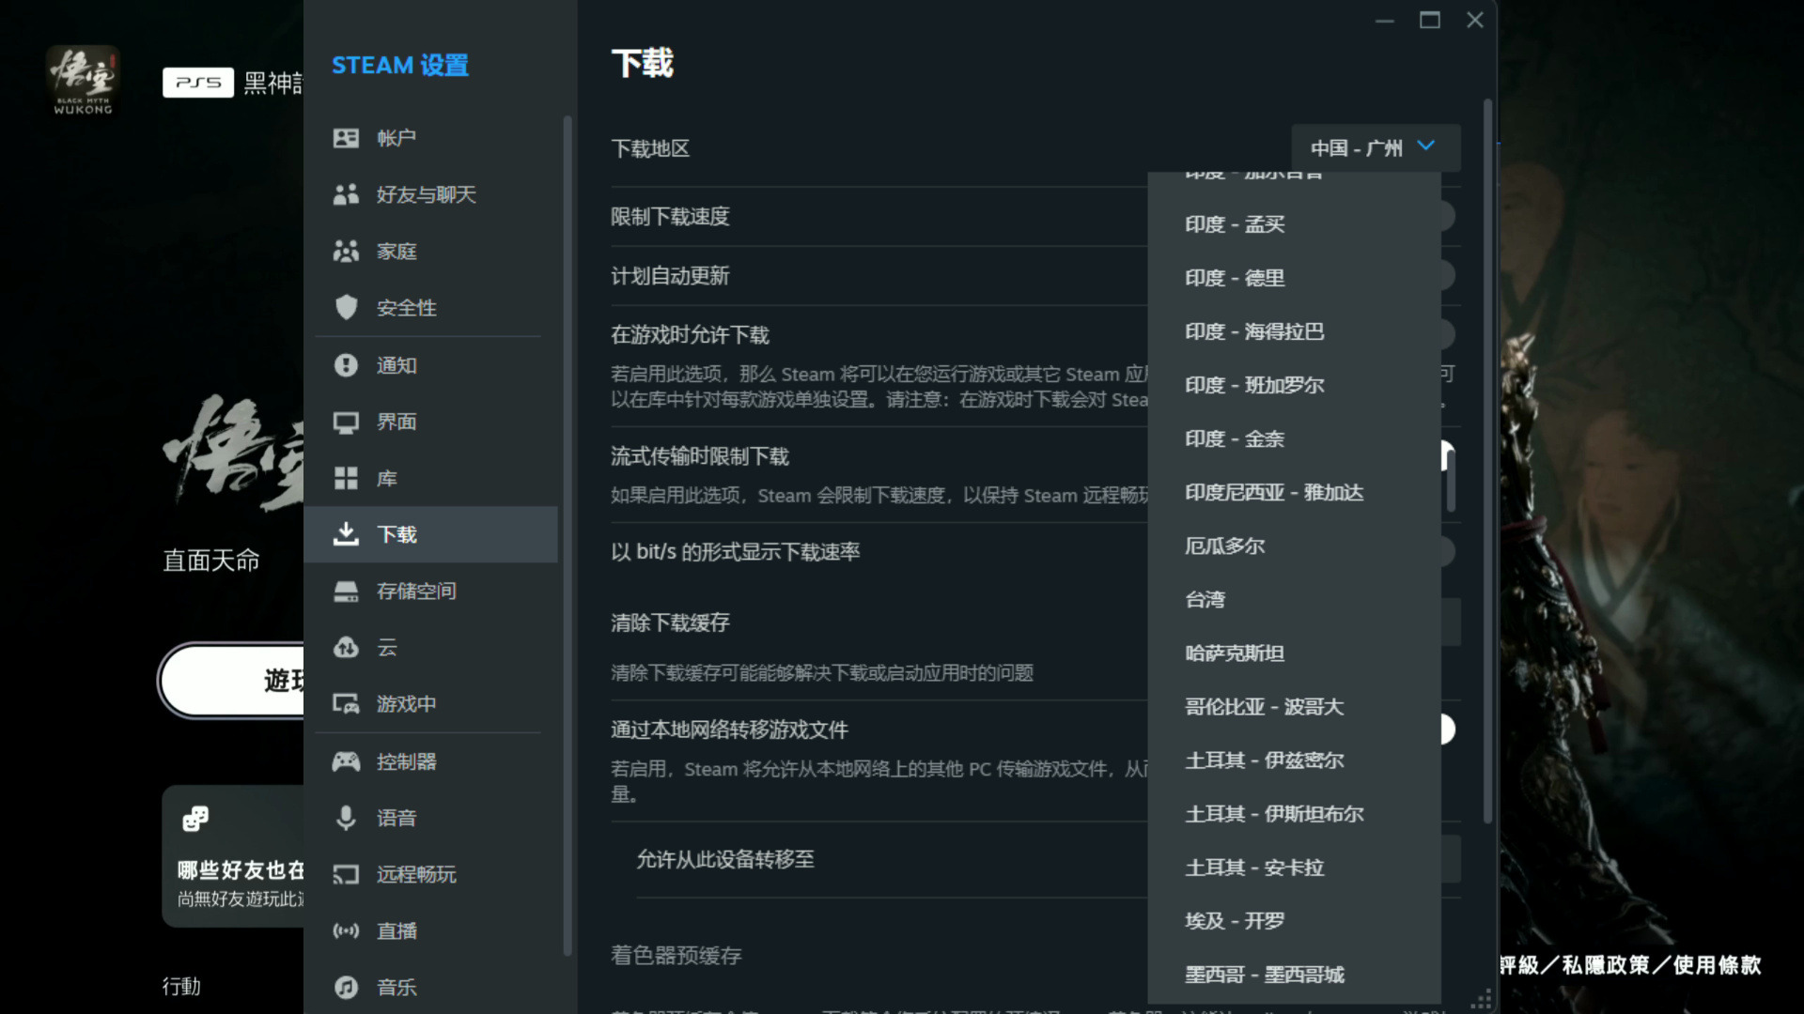Click the downloads arrow (下载) icon
Viewport: 1804px width, 1014px height.
(x=346, y=534)
